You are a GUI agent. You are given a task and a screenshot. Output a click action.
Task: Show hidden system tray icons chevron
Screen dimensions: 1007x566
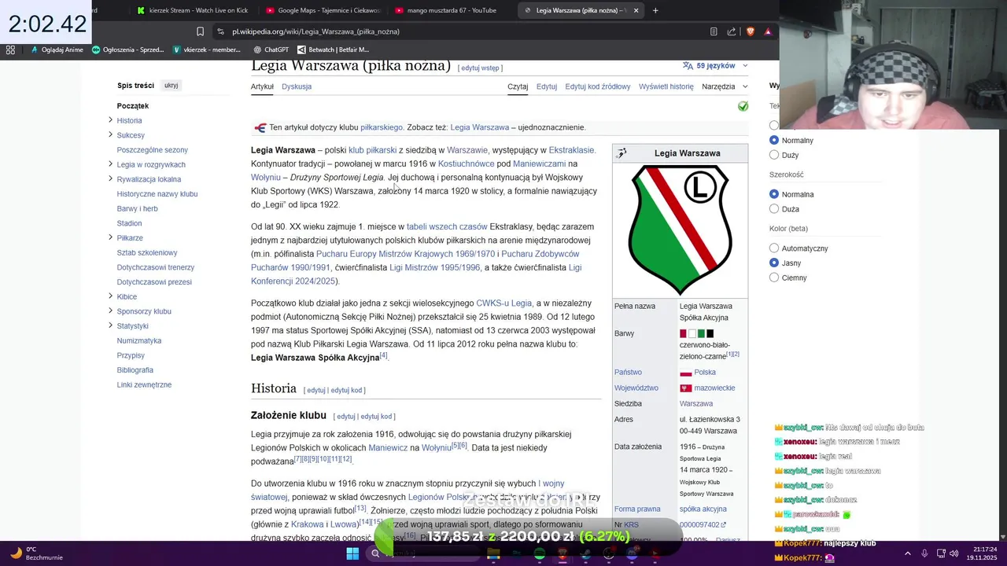click(x=907, y=553)
